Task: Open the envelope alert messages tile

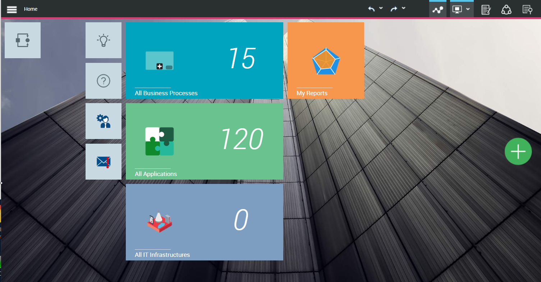Action: [x=104, y=162]
